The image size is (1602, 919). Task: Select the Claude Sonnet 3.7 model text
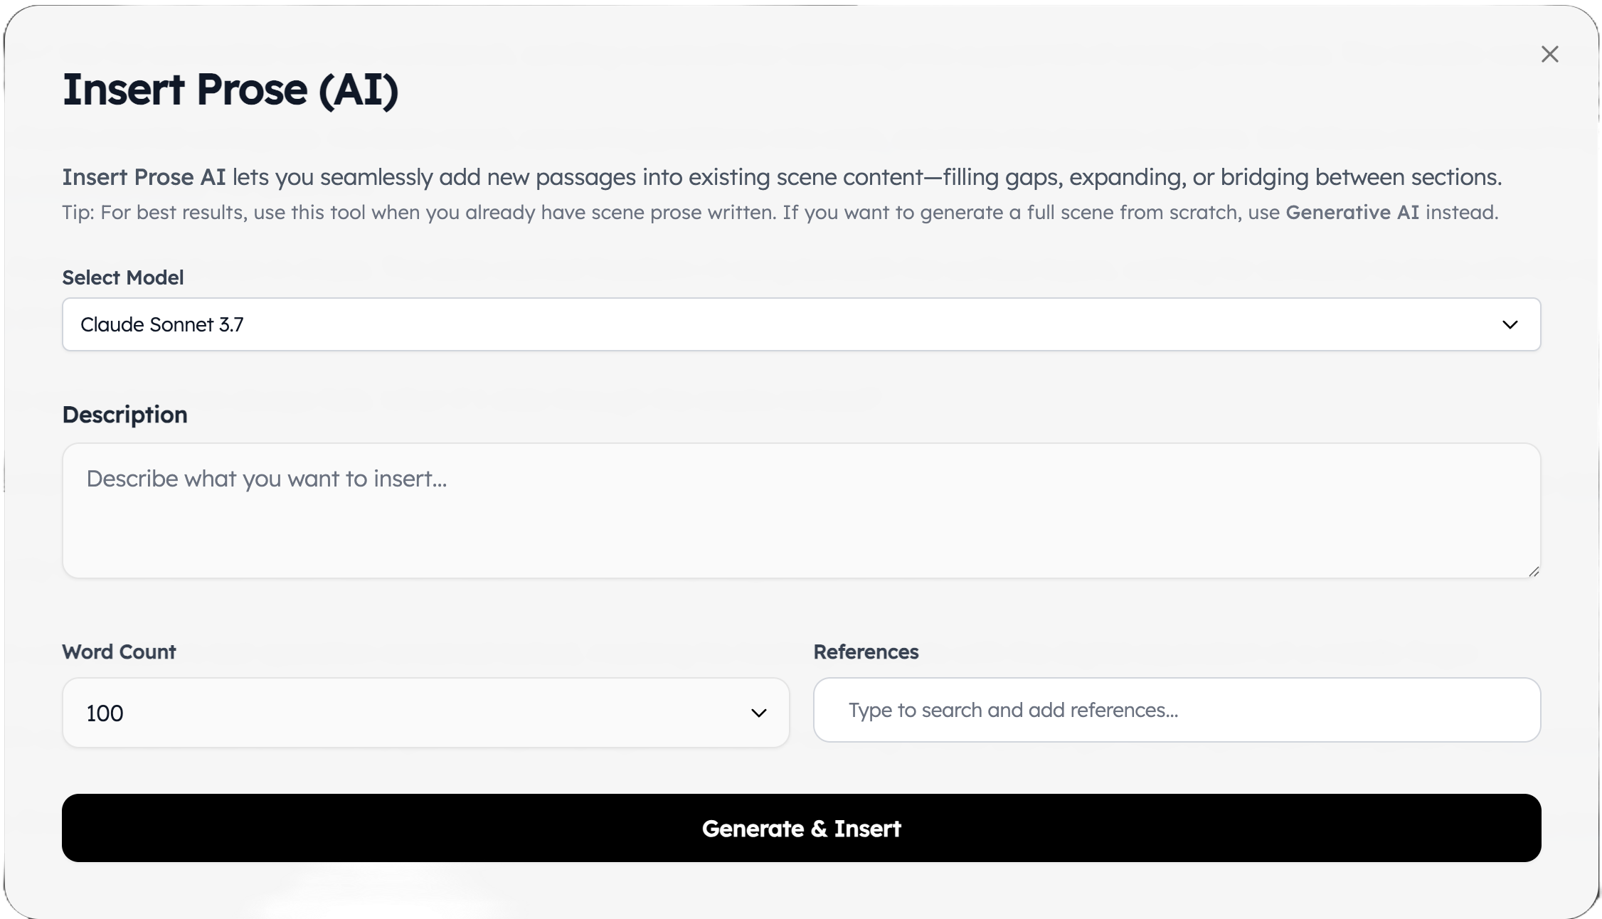161,324
